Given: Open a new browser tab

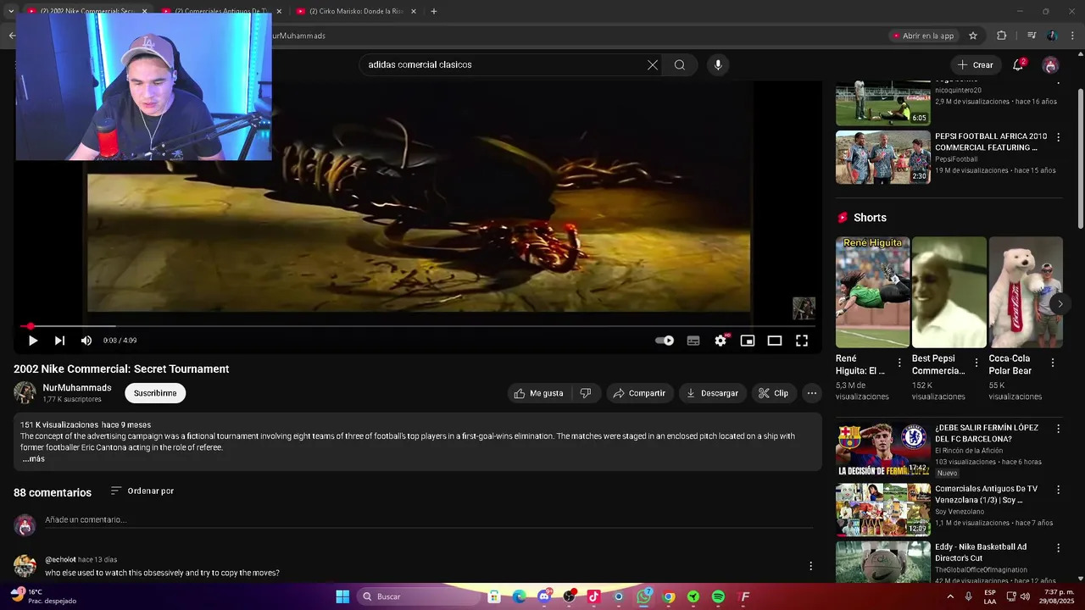Looking at the screenshot, I should (434, 11).
